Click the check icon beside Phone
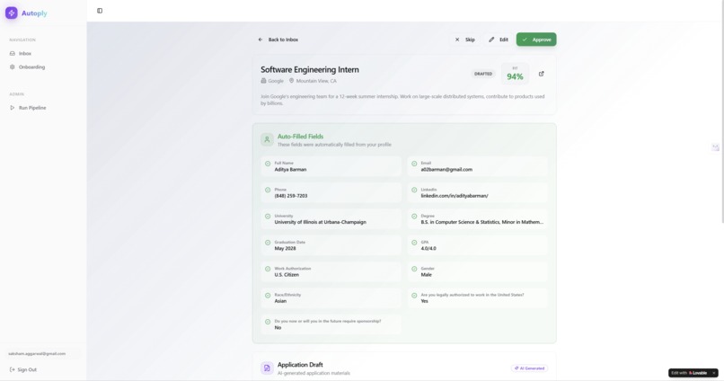This screenshot has width=724, height=381. [268, 190]
